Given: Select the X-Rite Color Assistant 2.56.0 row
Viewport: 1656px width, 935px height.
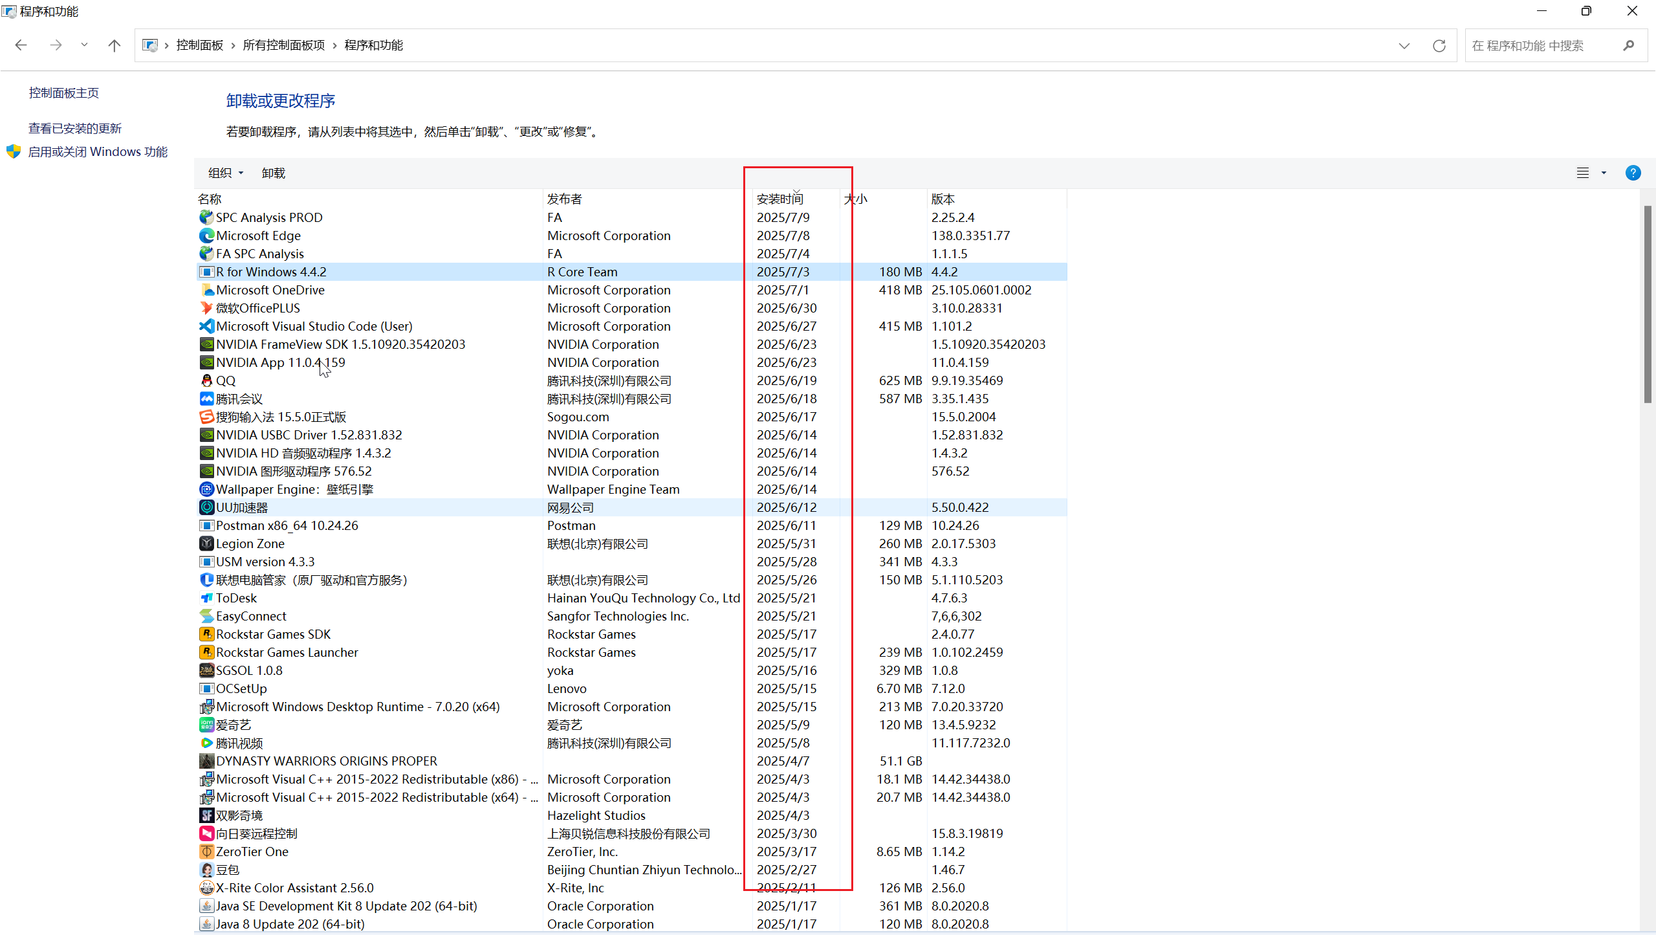Looking at the screenshot, I should [x=631, y=888].
